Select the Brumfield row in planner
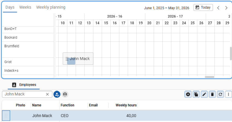This screenshot has width=232, height=122. tap(12, 46)
